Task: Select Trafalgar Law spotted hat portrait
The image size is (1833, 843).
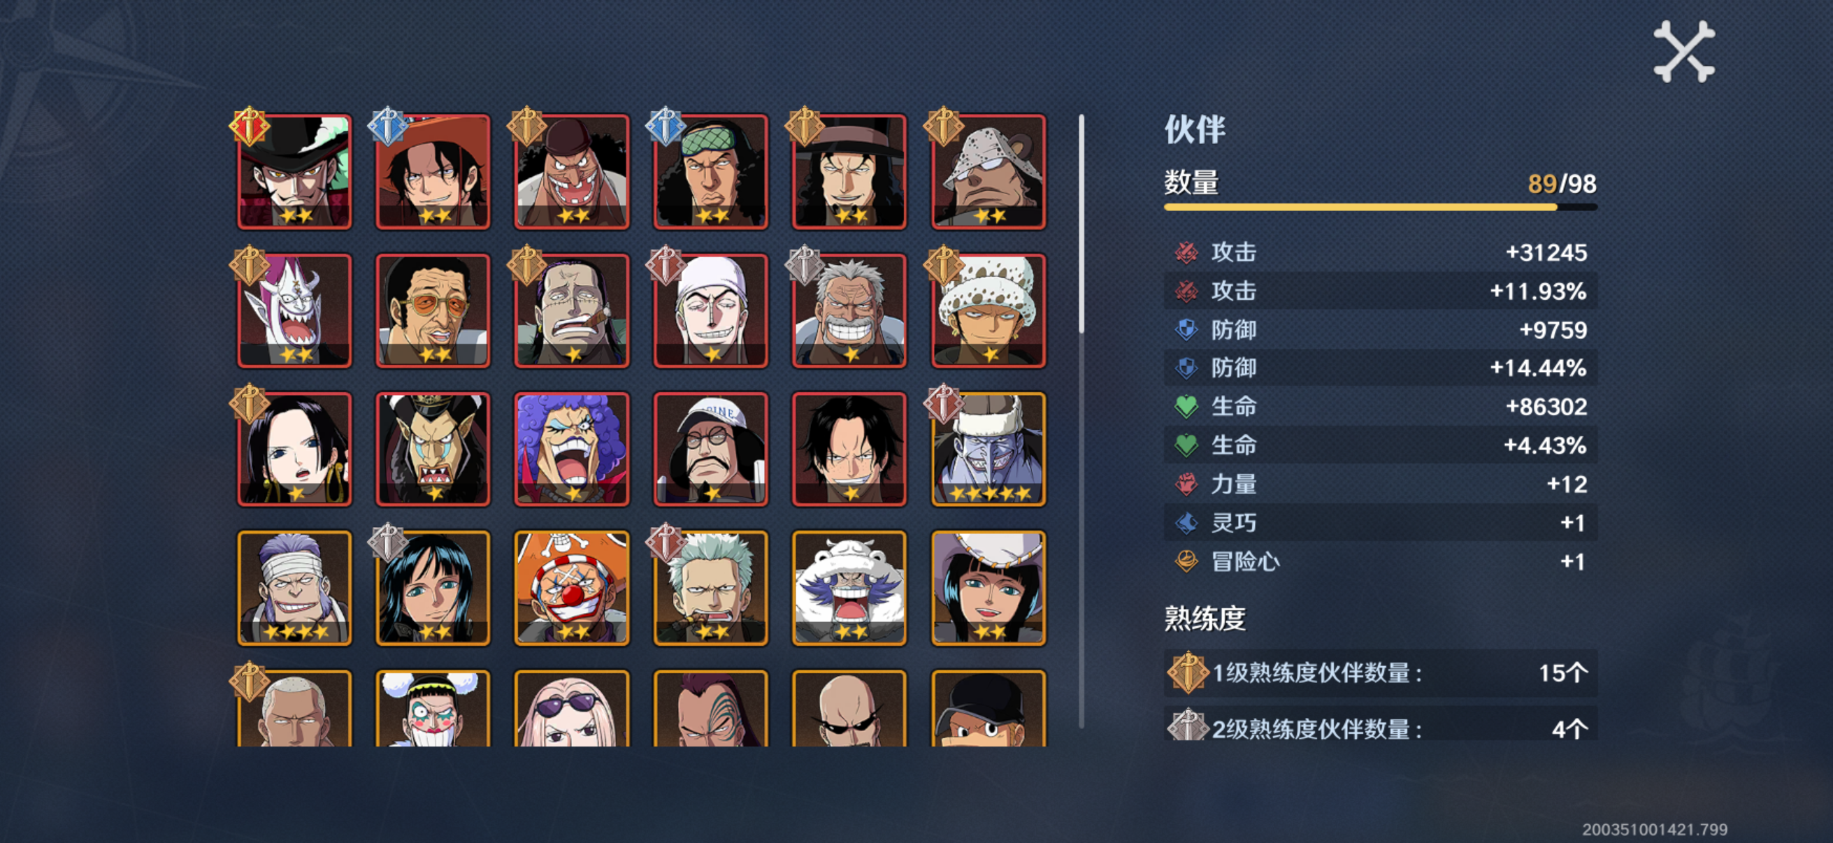Action: (989, 310)
